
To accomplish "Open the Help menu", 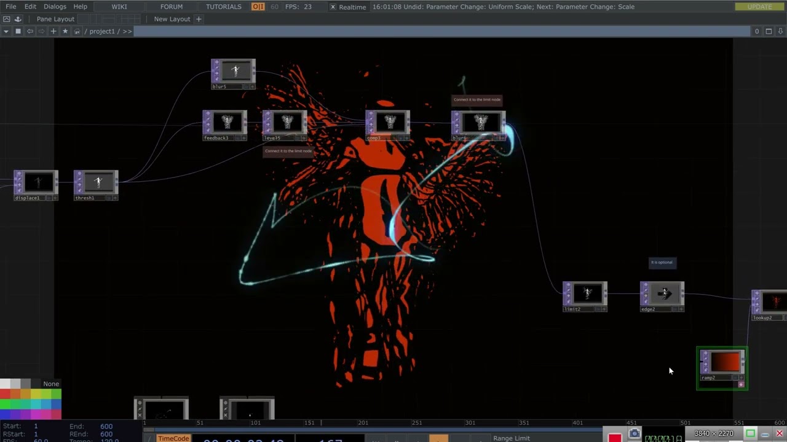I will pos(81,7).
